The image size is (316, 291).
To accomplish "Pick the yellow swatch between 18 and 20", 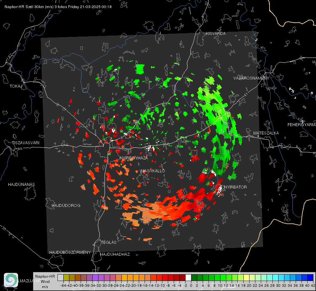I will pyautogui.click(x=246, y=277).
